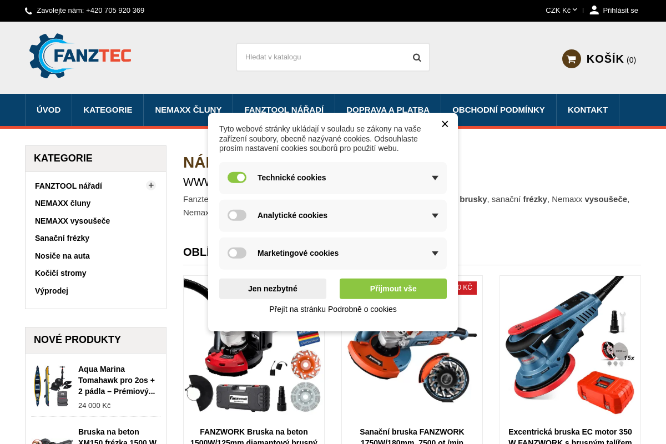Expand FANZTOOL nářadí with the plus icon
Screen dimensions: 666x444
(x=151, y=185)
